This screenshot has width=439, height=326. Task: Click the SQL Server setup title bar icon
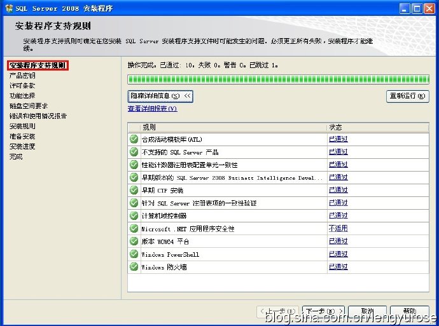(x=9, y=8)
